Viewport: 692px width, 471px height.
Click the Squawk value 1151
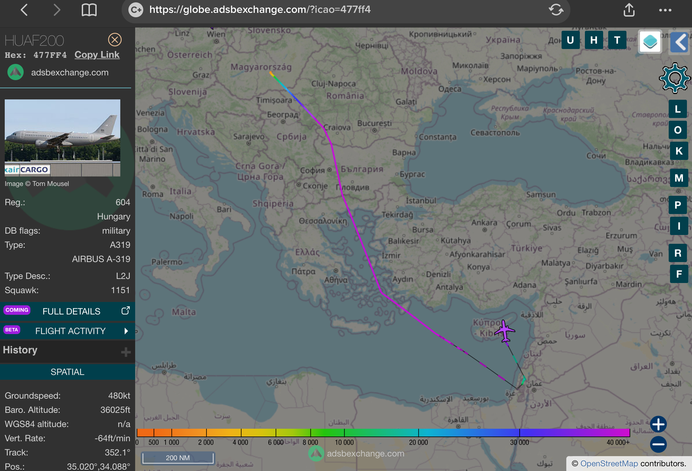pyautogui.click(x=120, y=290)
